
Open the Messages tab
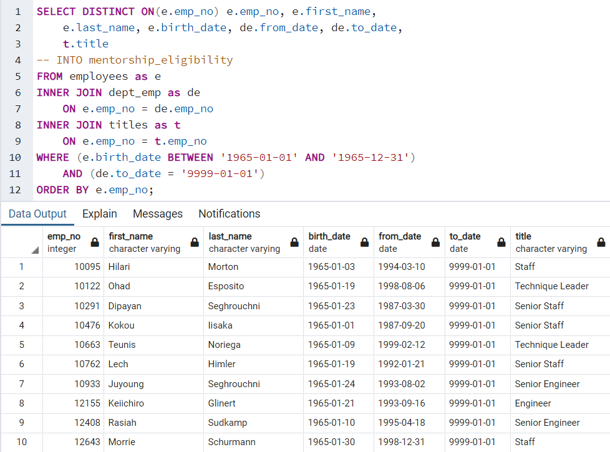coord(158,214)
